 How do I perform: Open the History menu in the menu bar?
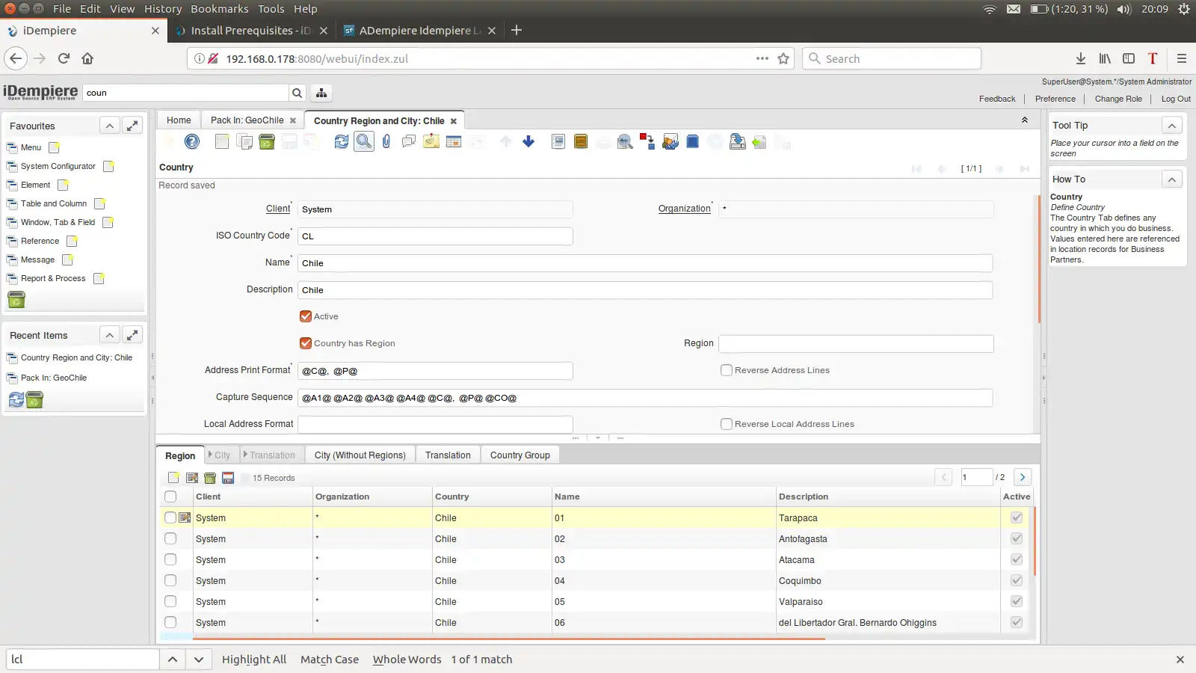pos(163,9)
